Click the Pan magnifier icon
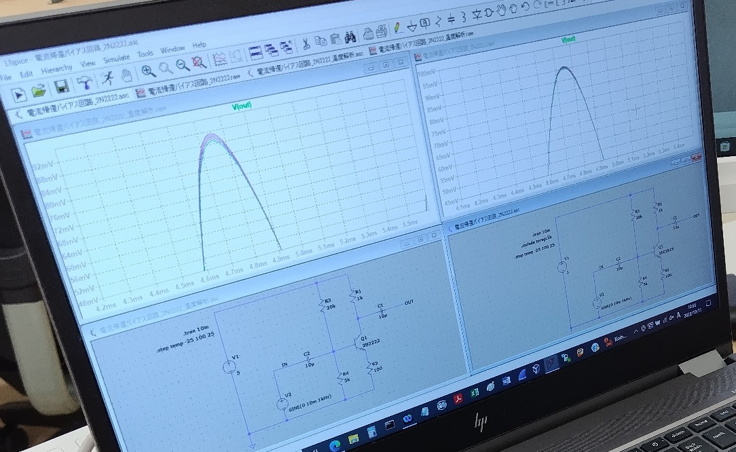 coord(166,69)
